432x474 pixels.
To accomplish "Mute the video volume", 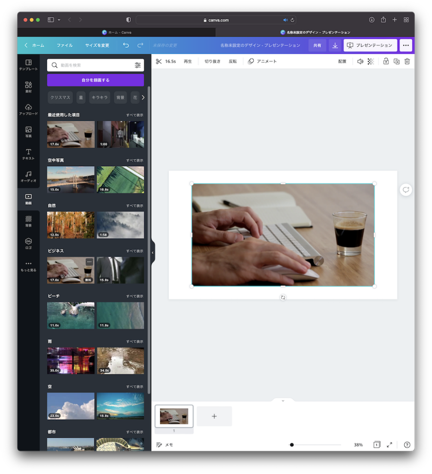I will (x=360, y=61).
